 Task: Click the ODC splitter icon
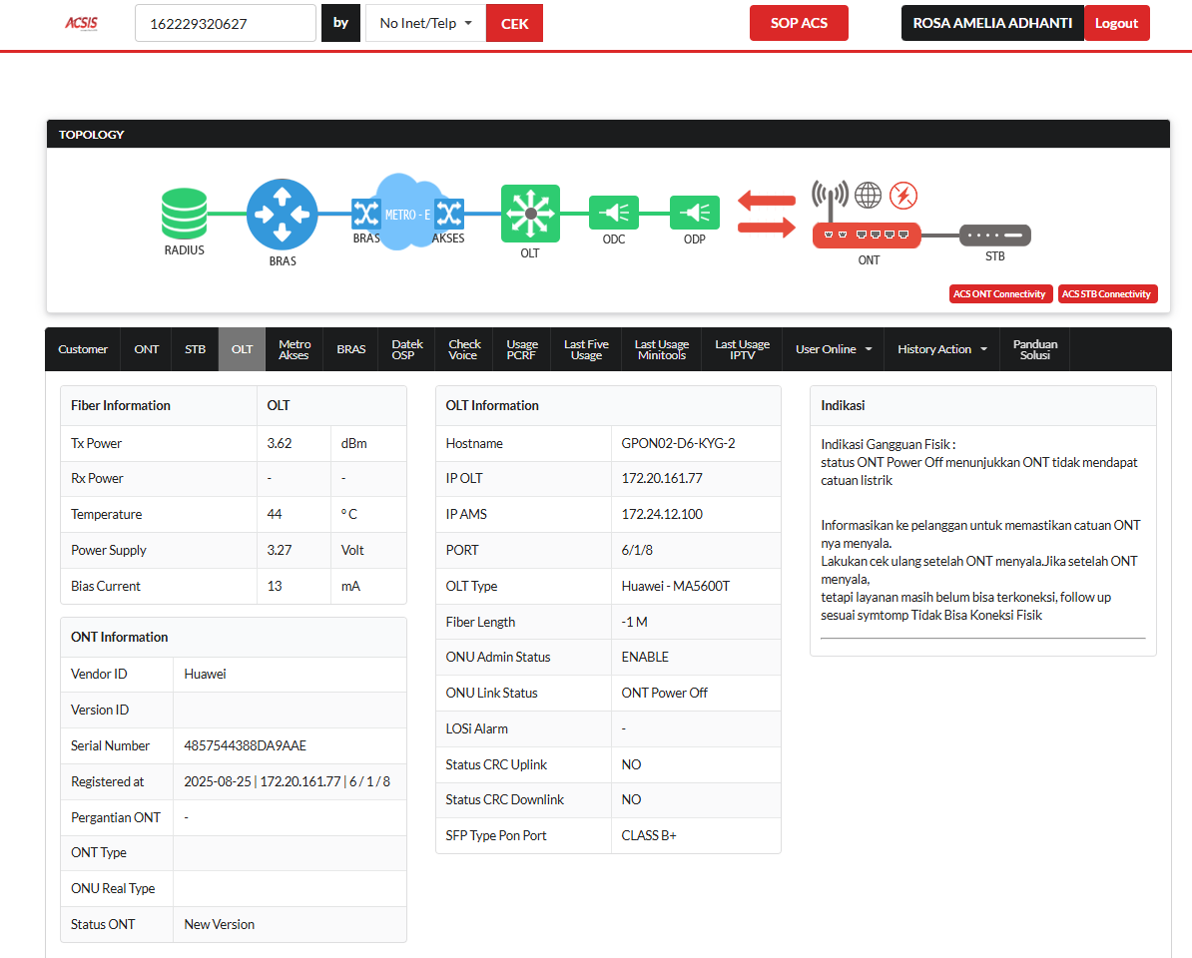click(614, 213)
